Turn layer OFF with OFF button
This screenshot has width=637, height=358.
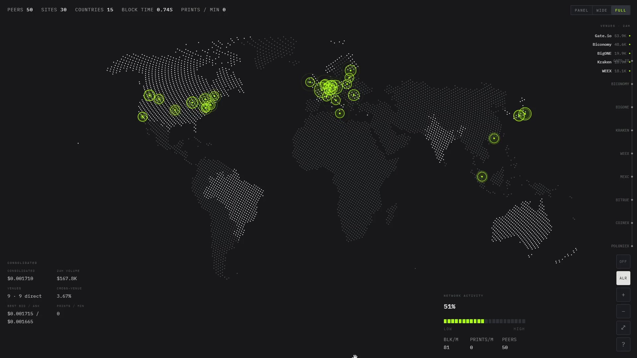pyautogui.click(x=623, y=262)
